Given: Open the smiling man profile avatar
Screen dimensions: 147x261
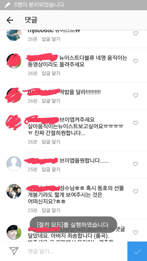Looking at the screenshot, I should click(14, 232).
